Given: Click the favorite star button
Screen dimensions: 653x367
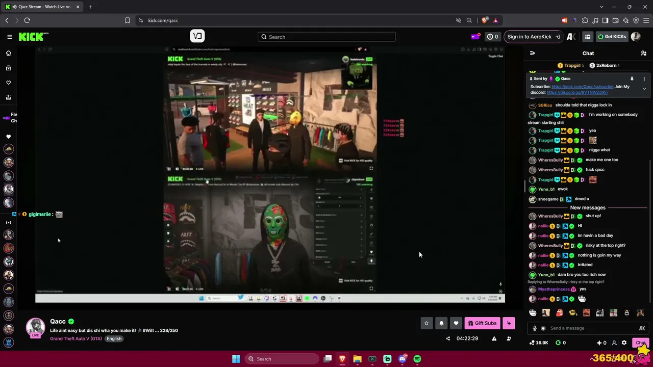Looking at the screenshot, I should coord(426,323).
